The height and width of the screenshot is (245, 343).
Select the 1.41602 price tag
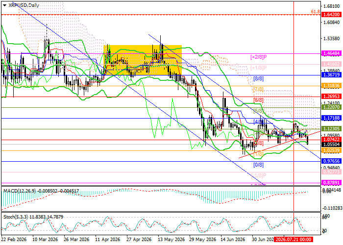[x=331, y=64]
